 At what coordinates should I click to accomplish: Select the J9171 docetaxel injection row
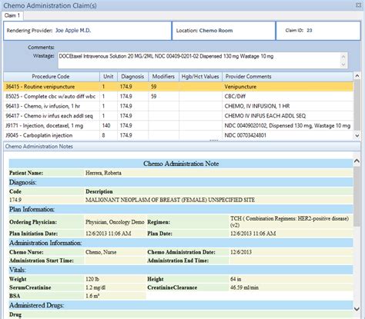pyautogui.click(x=178, y=125)
